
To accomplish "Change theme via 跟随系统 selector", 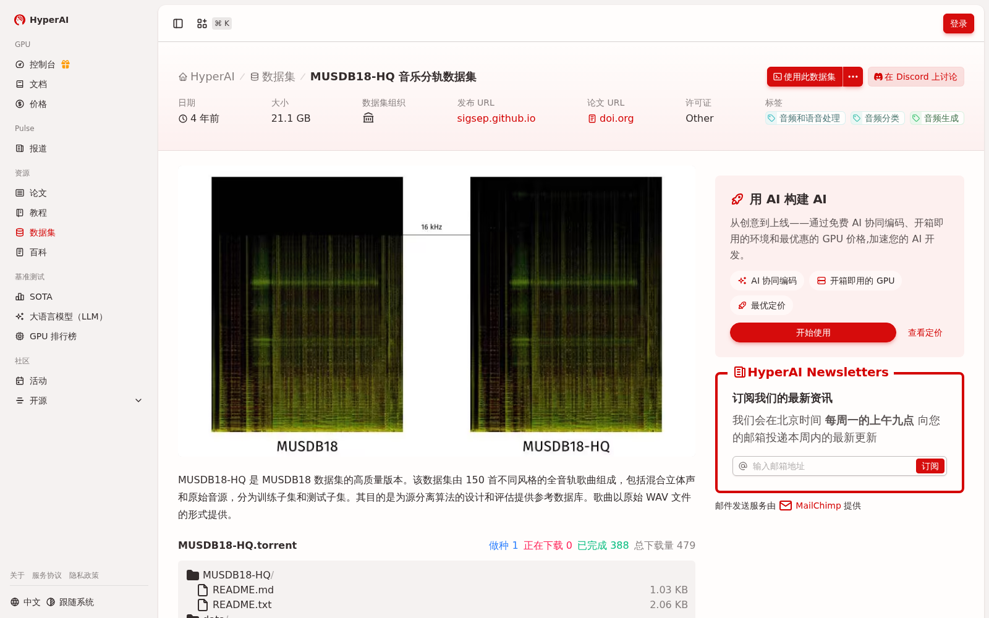I will [x=70, y=602].
